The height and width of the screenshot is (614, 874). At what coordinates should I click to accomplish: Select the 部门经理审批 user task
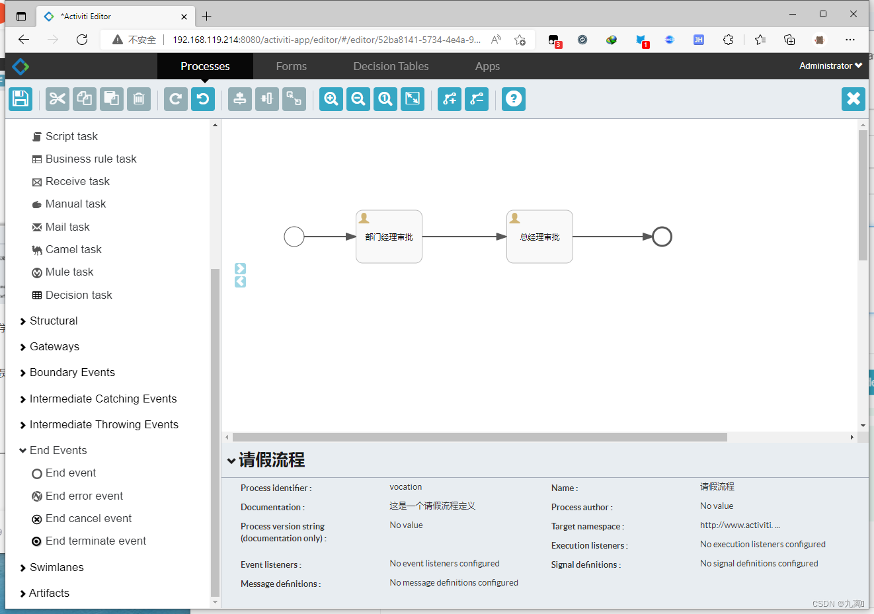(389, 237)
